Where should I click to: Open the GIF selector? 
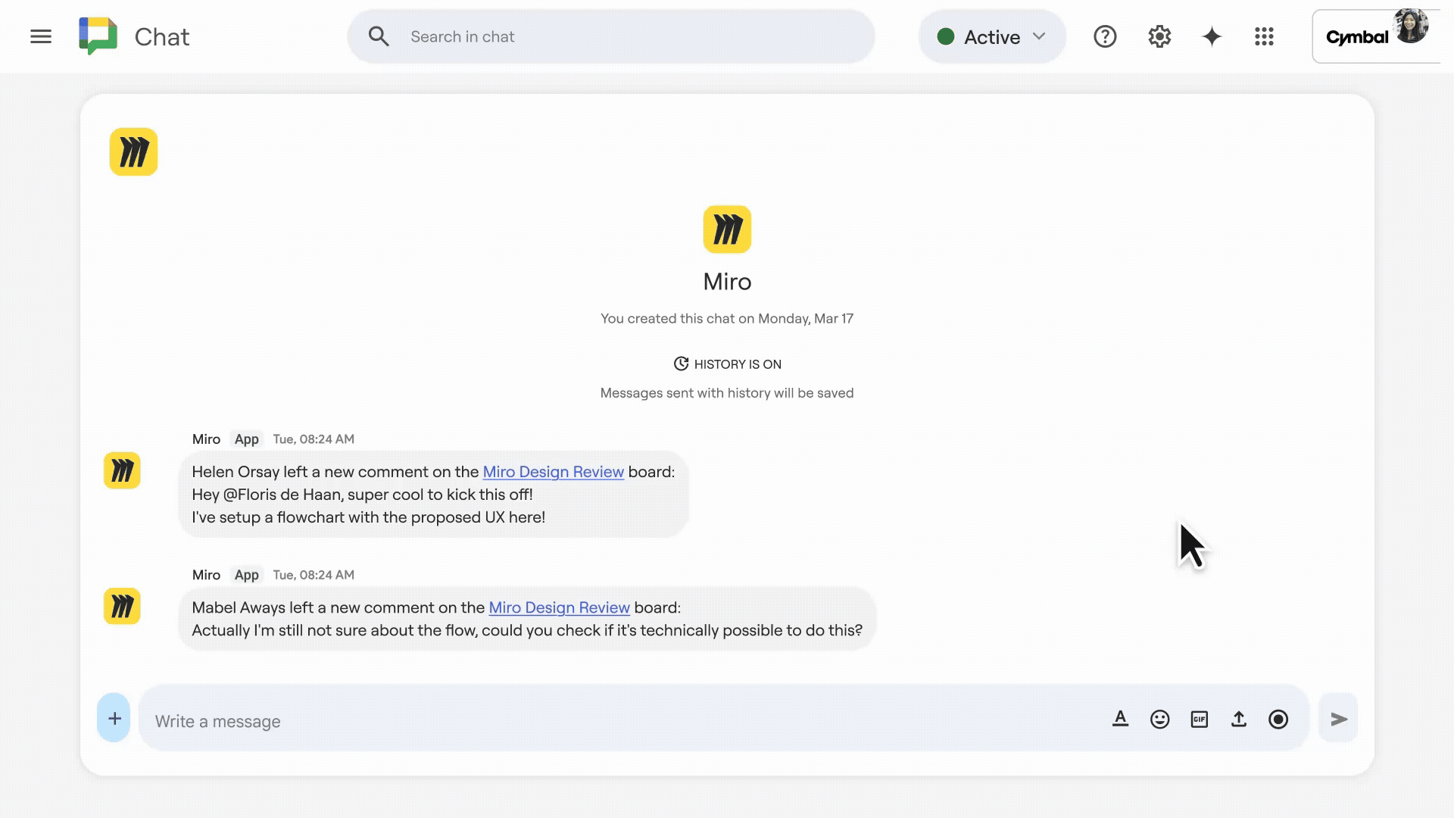pos(1199,719)
